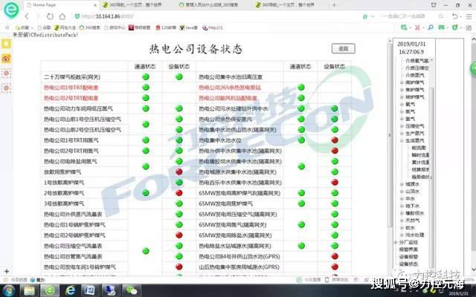The image size is (476, 297).
Task: Reload the page with refresh icon
Action: click(50, 16)
